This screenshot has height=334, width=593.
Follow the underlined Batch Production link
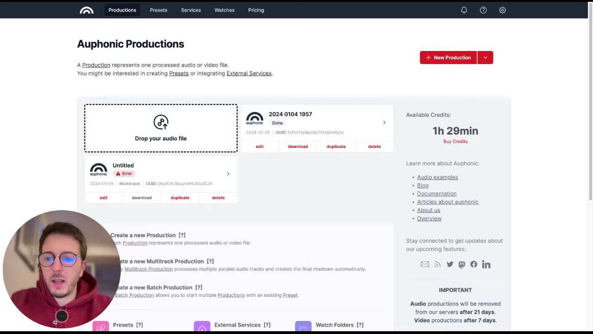point(134,295)
